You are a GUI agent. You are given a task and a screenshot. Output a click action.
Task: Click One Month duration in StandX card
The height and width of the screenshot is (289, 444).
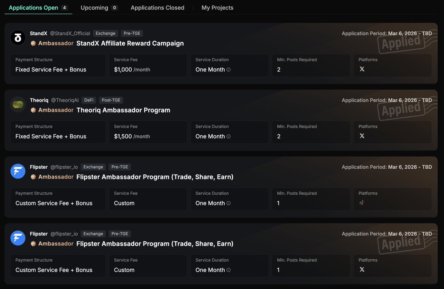[210, 70]
